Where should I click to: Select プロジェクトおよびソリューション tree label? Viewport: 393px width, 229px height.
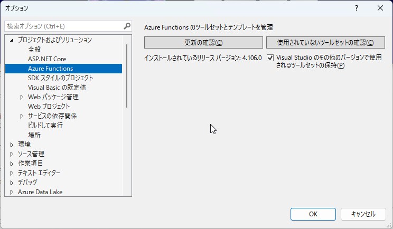click(x=55, y=40)
